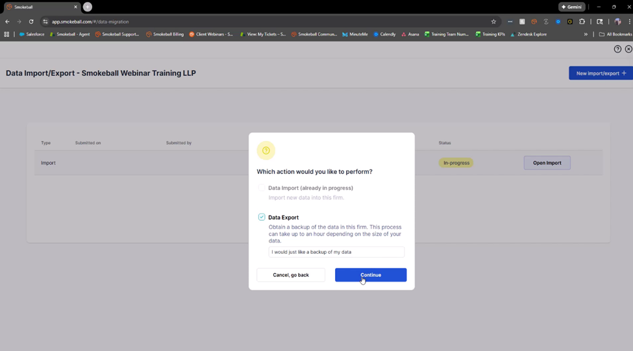Open the browser Extensions puzzle icon

582,21
